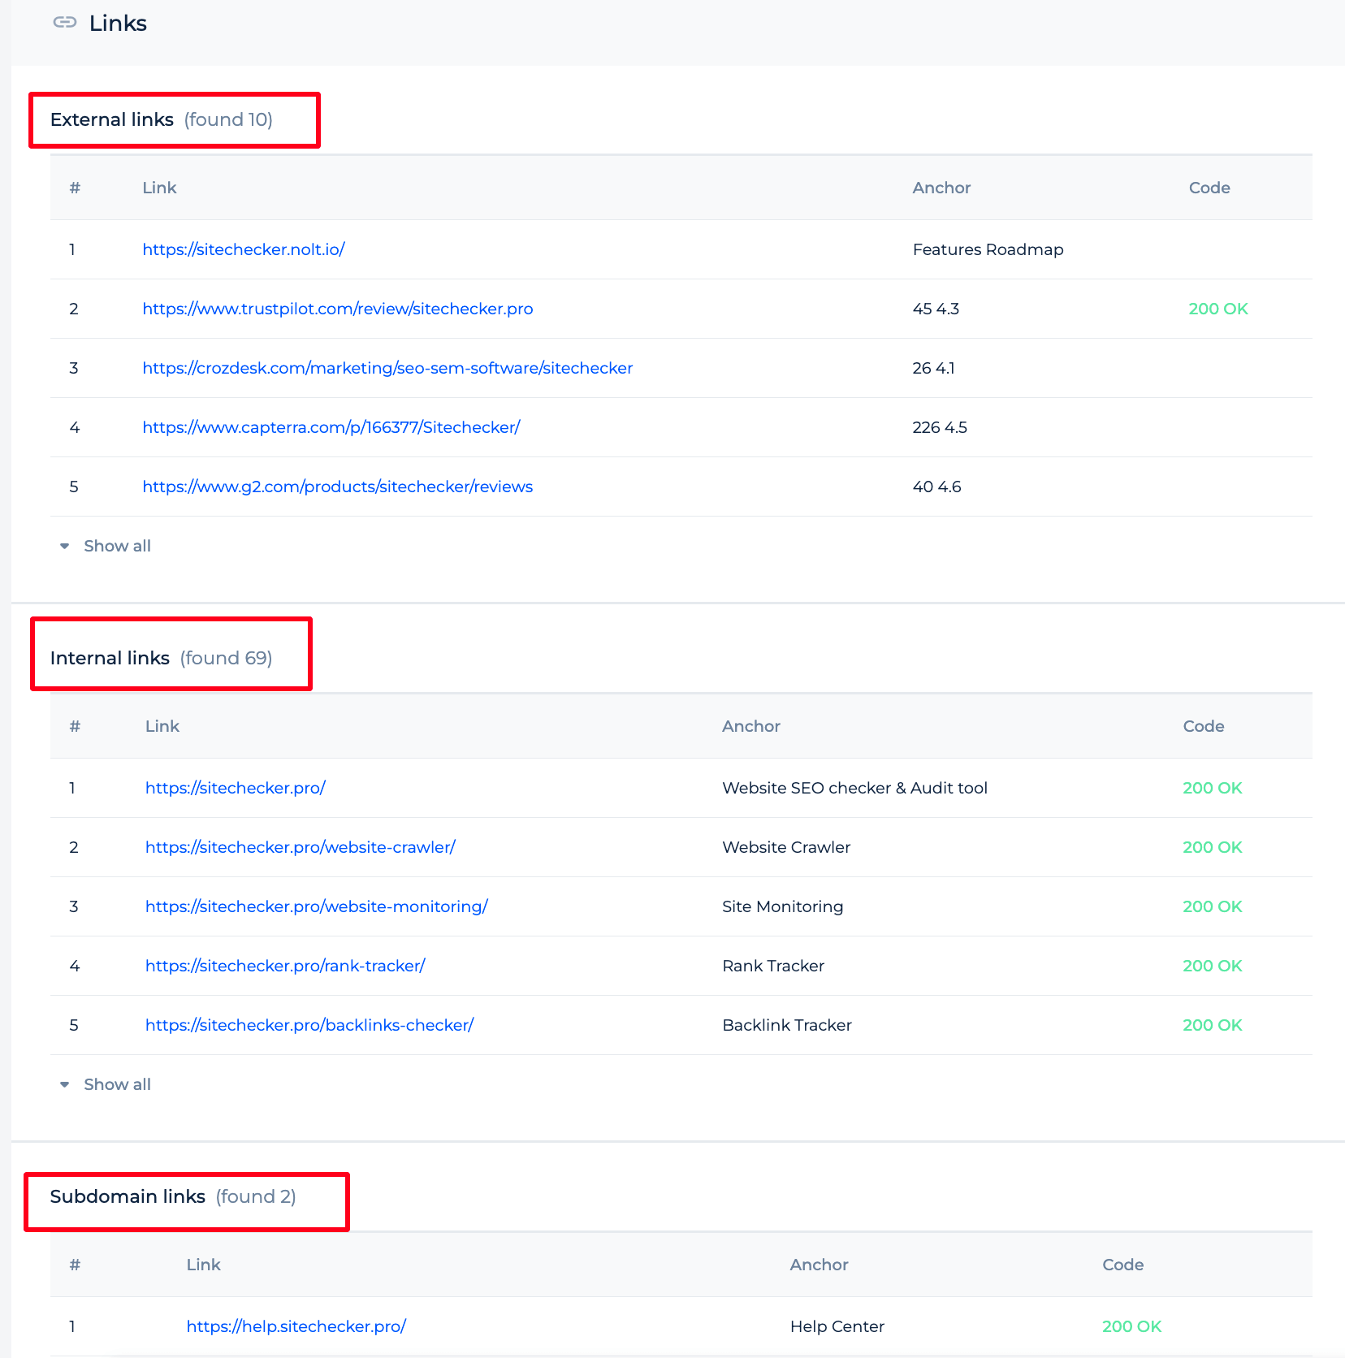Expand Show all under External links
Screen dimensions: 1345x1358
(106, 546)
